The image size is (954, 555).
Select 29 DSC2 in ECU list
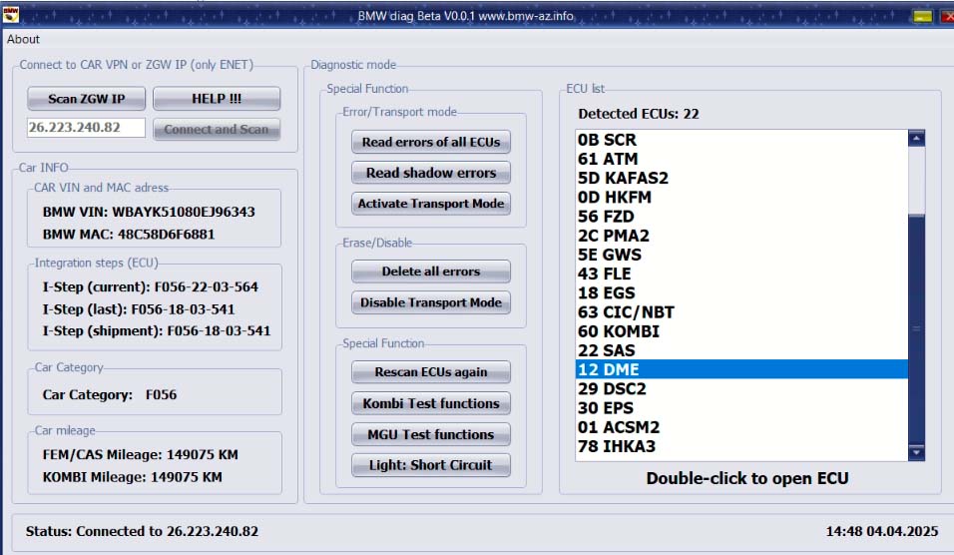[741, 389]
